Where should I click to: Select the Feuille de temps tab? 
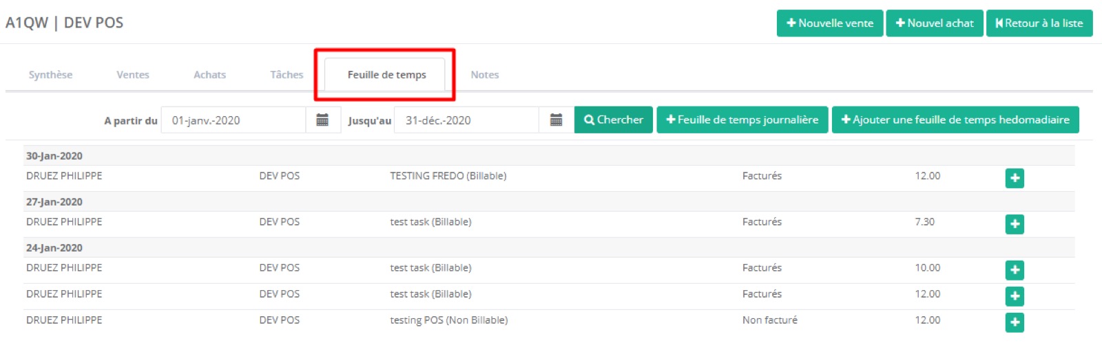[x=386, y=75]
